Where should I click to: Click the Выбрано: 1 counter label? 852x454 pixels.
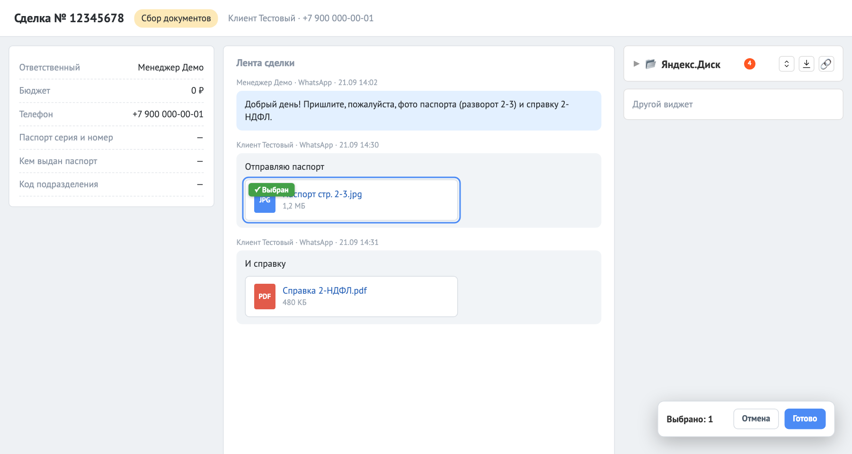point(690,419)
